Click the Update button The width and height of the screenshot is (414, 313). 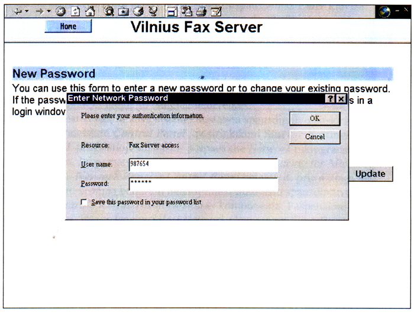click(x=370, y=174)
